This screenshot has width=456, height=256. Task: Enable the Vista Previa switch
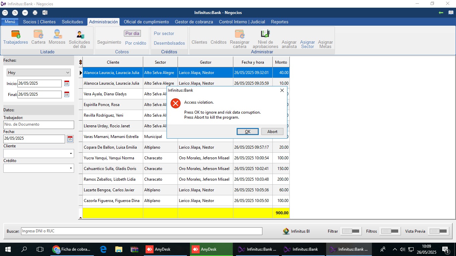point(439,231)
